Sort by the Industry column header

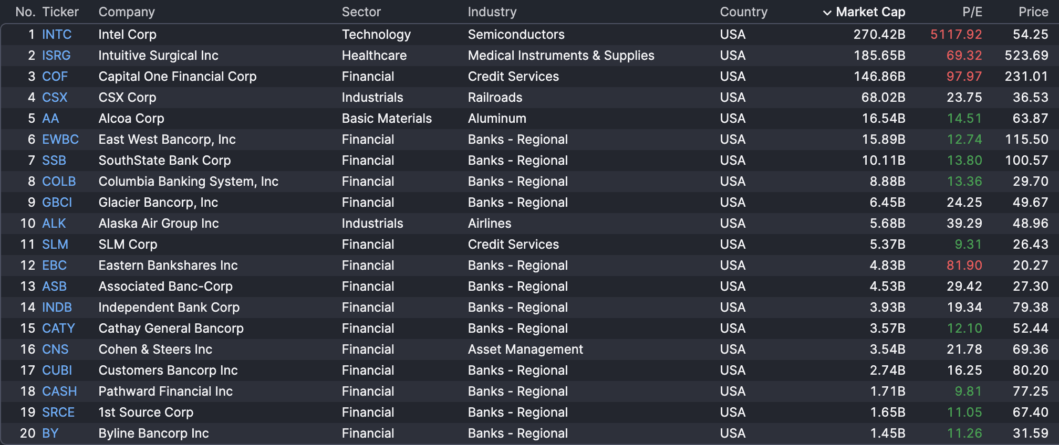click(x=492, y=12)
